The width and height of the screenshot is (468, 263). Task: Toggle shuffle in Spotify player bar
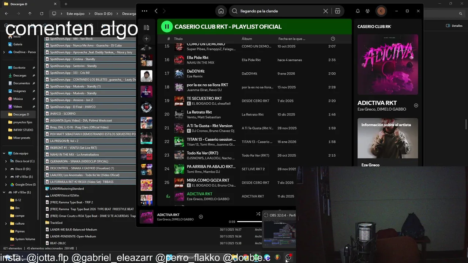click(x=258, y=214)
